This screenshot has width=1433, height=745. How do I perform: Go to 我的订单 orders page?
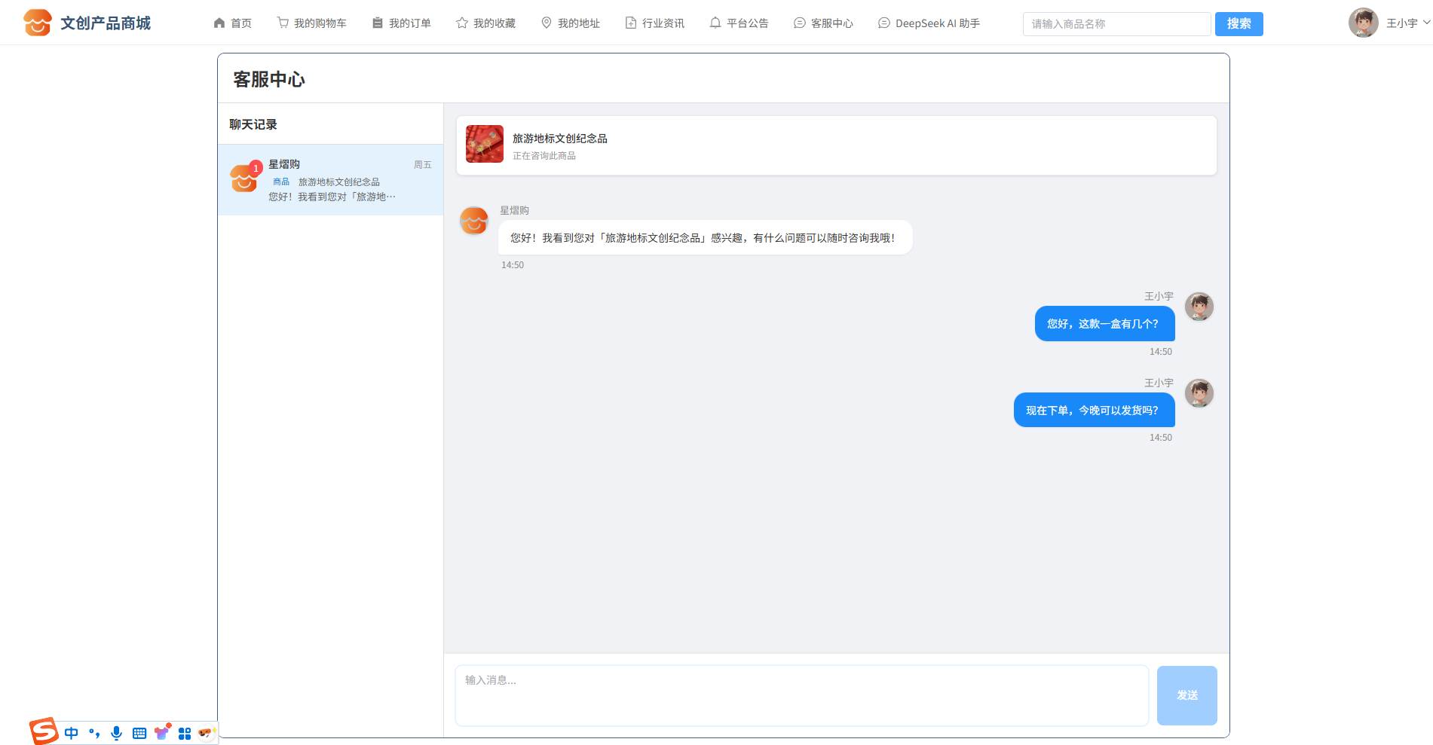coord(401,23)
